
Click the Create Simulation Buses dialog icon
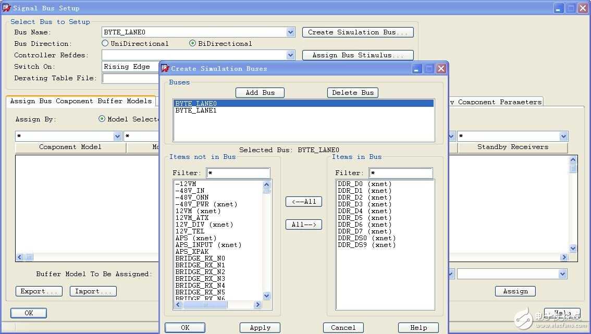165,68
